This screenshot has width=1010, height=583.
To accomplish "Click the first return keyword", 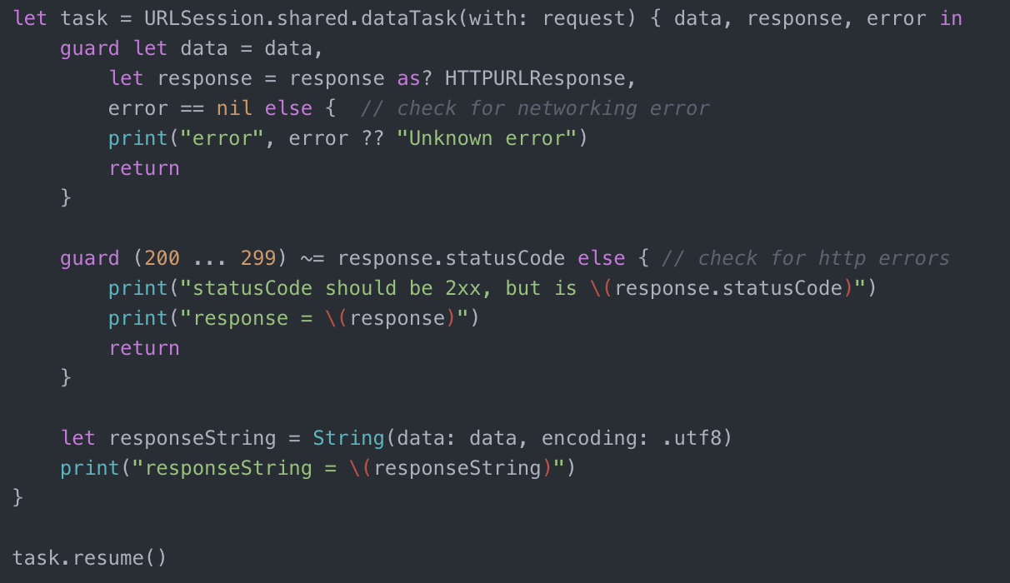I will tap(144, 168).
